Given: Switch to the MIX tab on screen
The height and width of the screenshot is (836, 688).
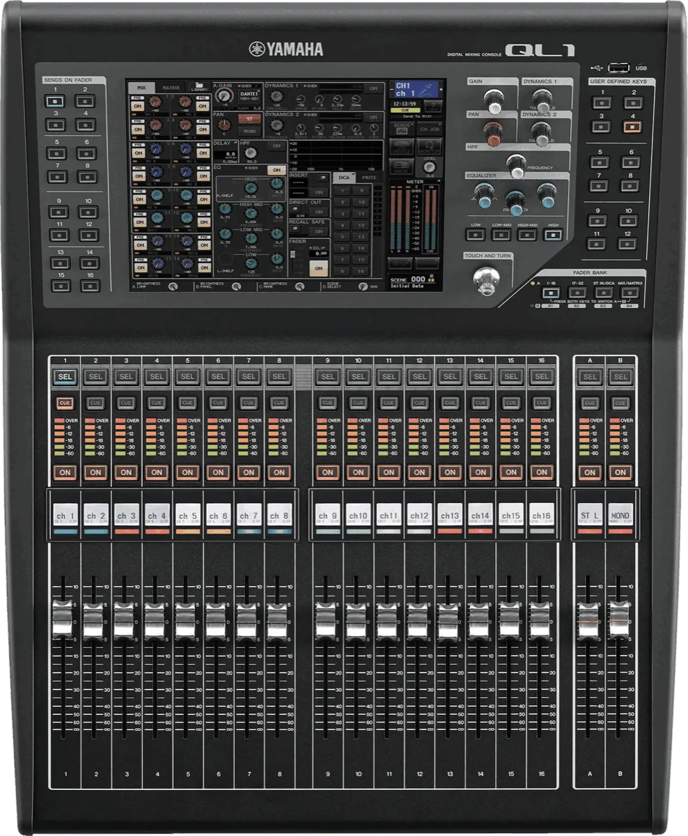Looking at the screenshot, I should tap(141, 88).
